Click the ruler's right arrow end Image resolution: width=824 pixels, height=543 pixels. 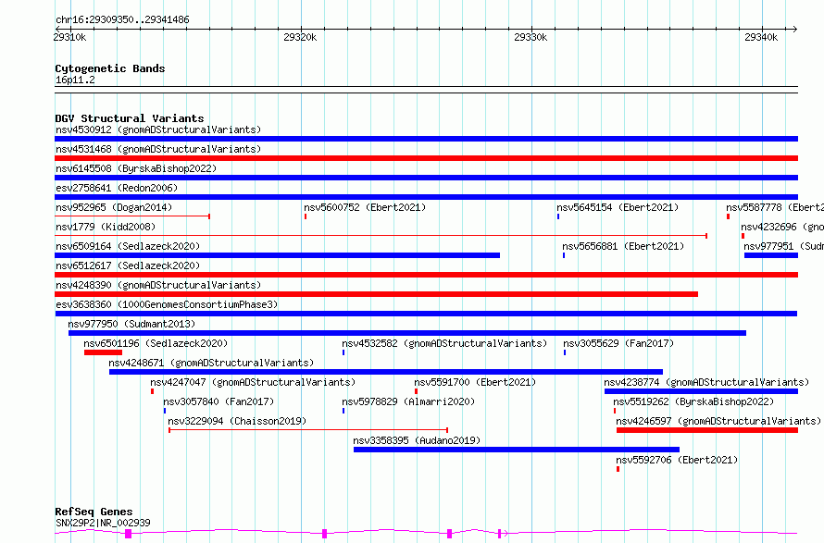click(794, 29)
